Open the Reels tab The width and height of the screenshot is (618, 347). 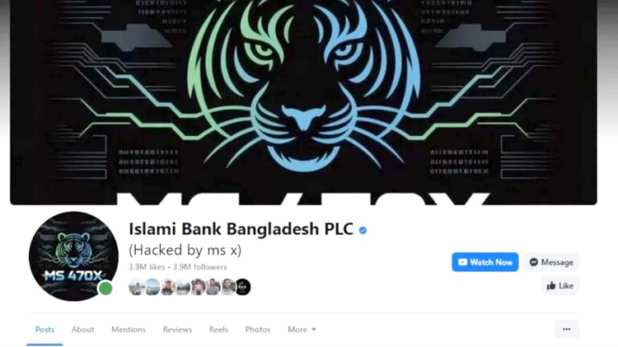coord(218,329)
